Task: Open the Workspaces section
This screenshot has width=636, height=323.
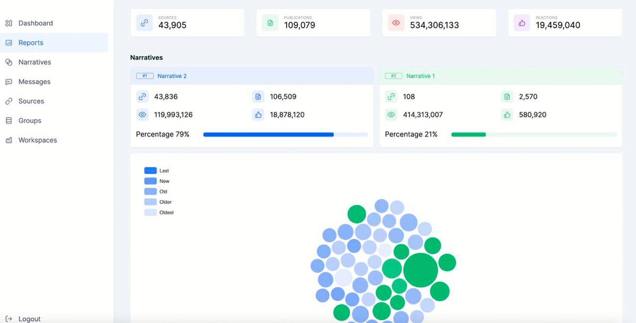Action: tap(37, 140)
